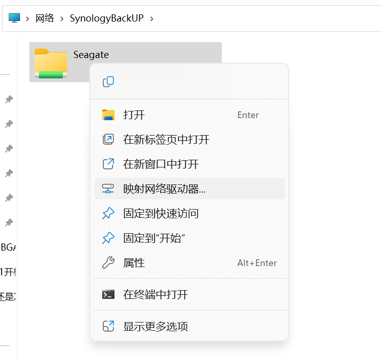Click the Seagate folder name label

pyautogui.click(x=91, y=55)
